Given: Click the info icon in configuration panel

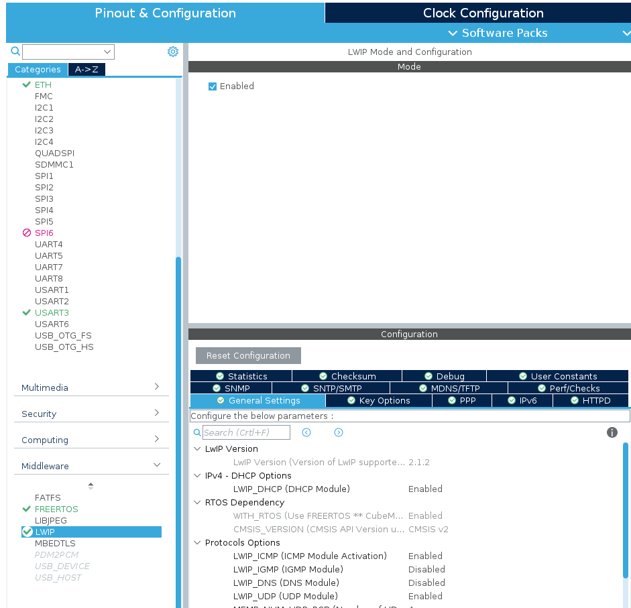Looking at the screenshot, I should coord(612,432).
